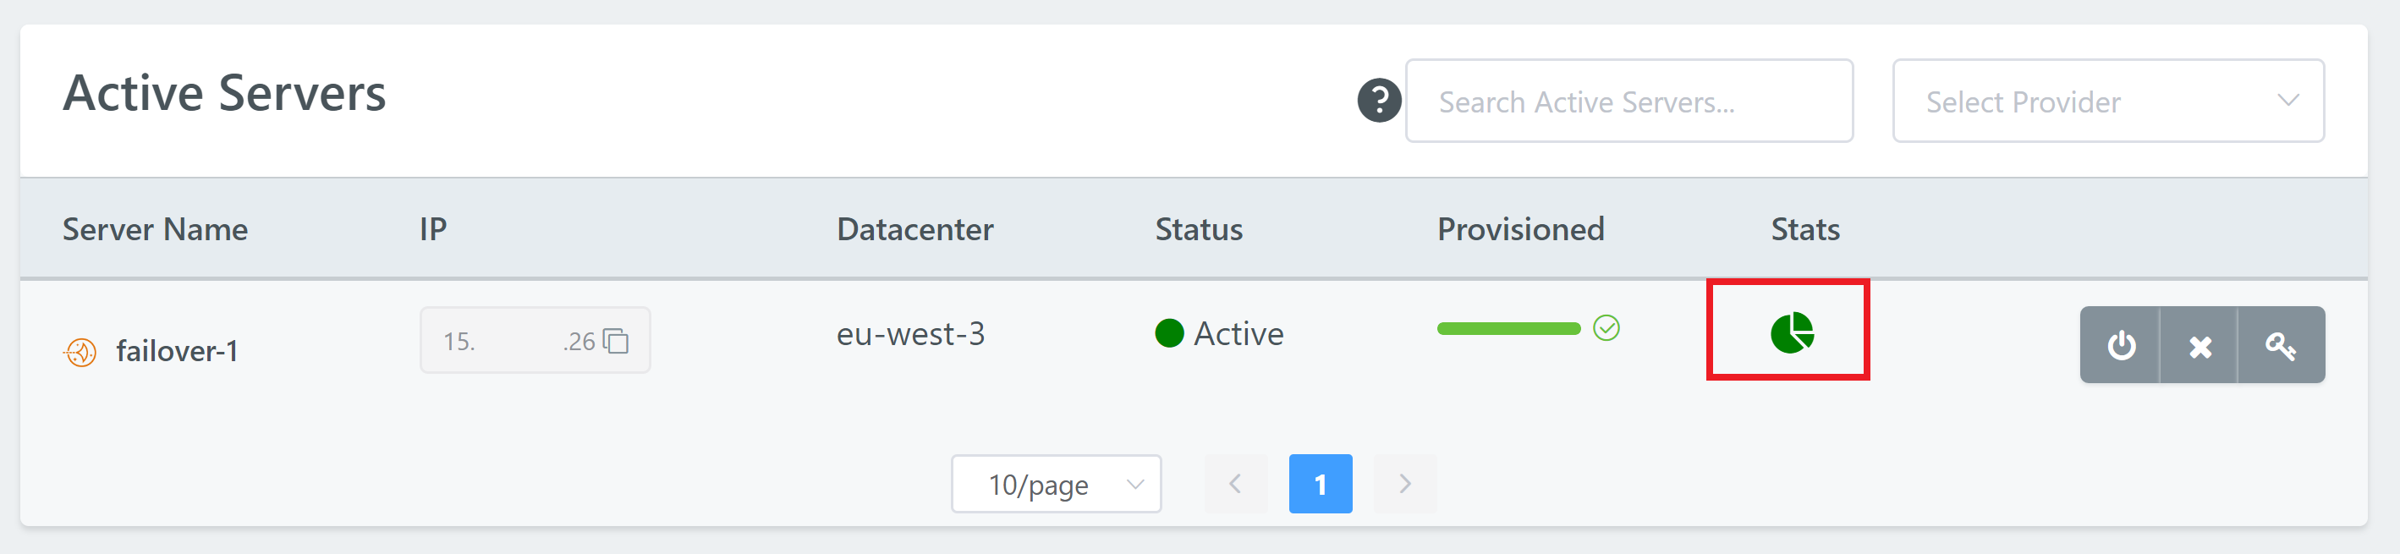Copy the IP address with copy icon
The height and width of the screenshot is (554, 2400).
616,341
